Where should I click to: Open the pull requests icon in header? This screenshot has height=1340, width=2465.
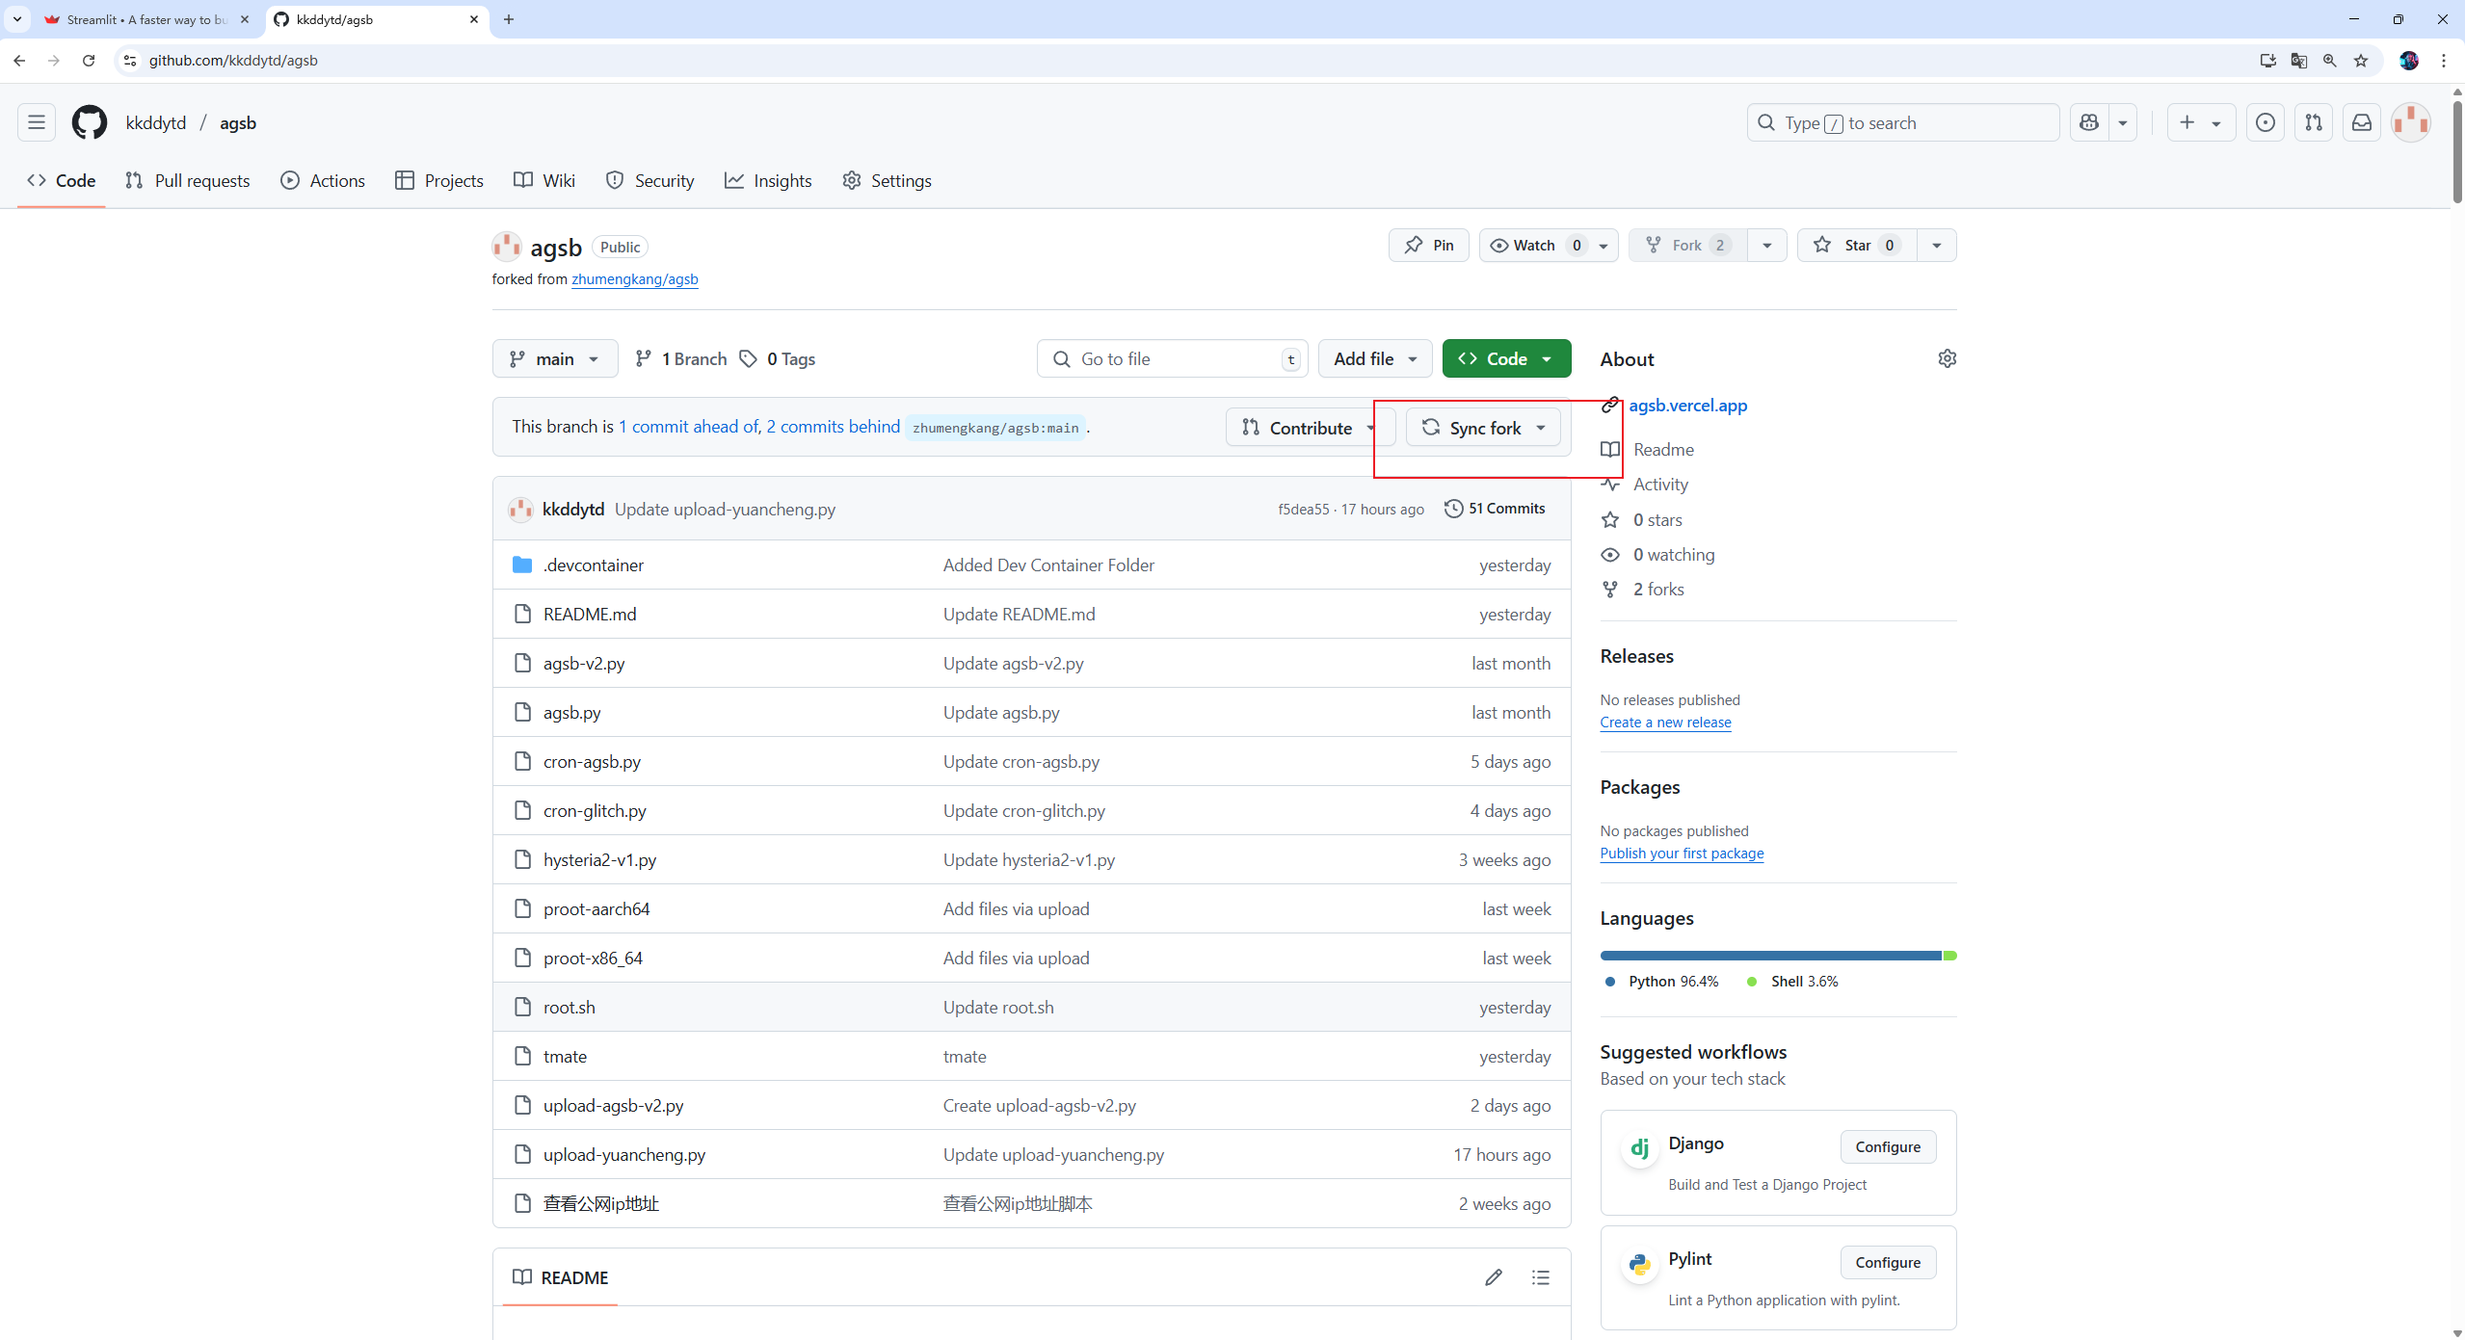pos(2314,122)
